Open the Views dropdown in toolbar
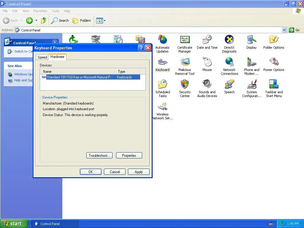The image size is (304, 228). (x=101, y=20)
